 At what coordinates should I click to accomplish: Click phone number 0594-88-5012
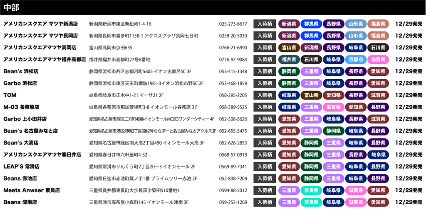click(233, 191)
